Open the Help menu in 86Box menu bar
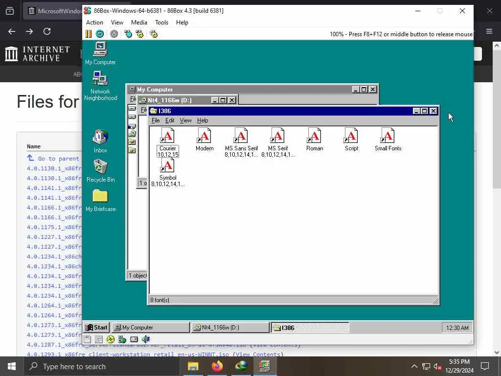This screenshot has width=501, height=376. [182, 23]
